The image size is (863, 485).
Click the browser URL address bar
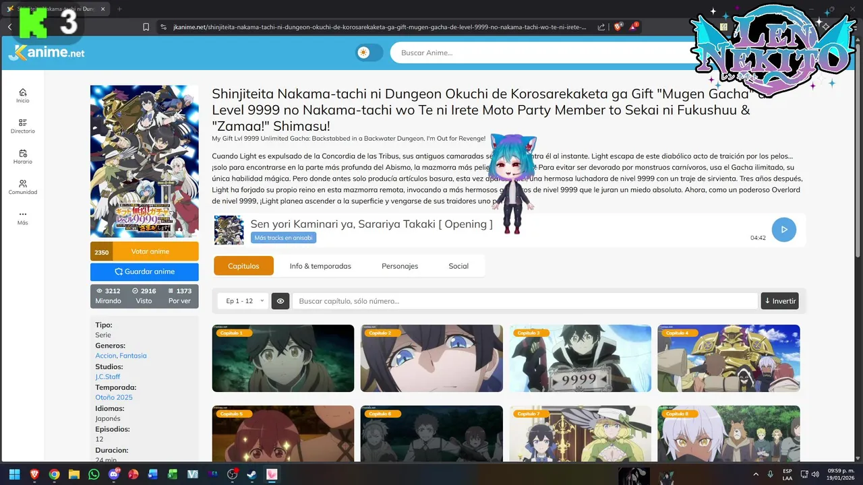380,27
